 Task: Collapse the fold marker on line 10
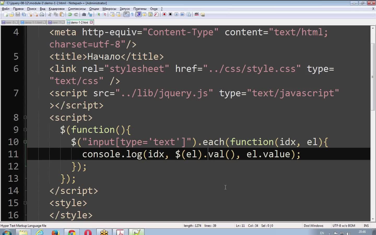coord(25,142)
